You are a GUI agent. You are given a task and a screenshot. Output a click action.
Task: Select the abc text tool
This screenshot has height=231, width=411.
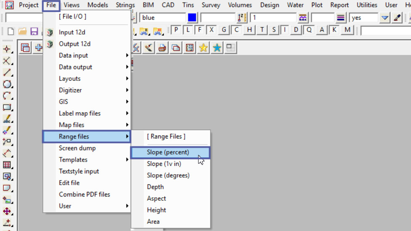coord(7,119)
